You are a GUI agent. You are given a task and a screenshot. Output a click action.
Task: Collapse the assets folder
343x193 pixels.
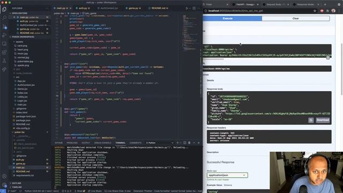(19, 42)
